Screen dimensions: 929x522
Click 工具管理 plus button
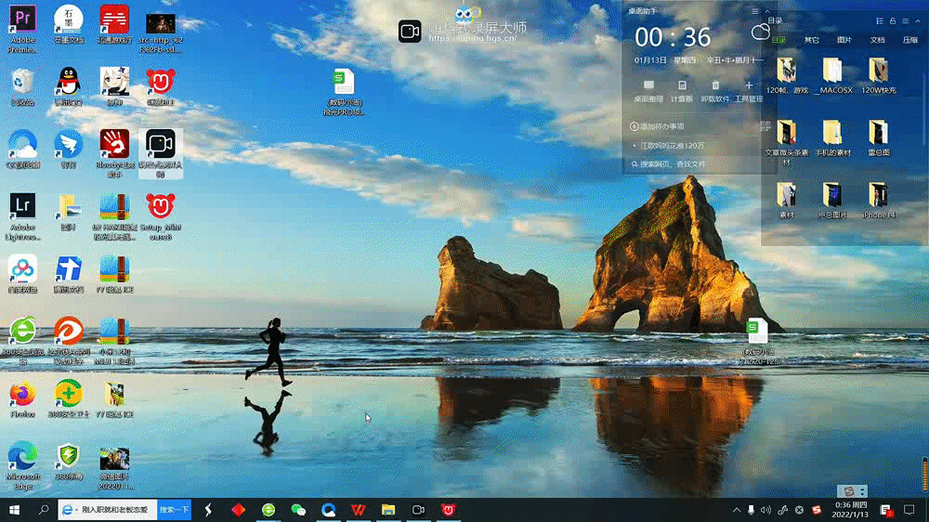[x=749, y=91]
